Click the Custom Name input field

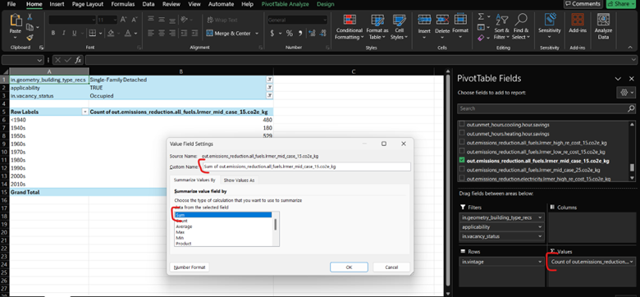pyautogui.click(x=307, y=167)
